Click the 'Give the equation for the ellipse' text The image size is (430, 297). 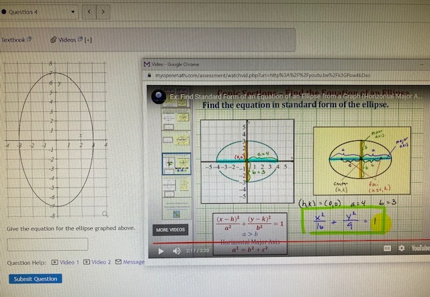click(71, 228)
